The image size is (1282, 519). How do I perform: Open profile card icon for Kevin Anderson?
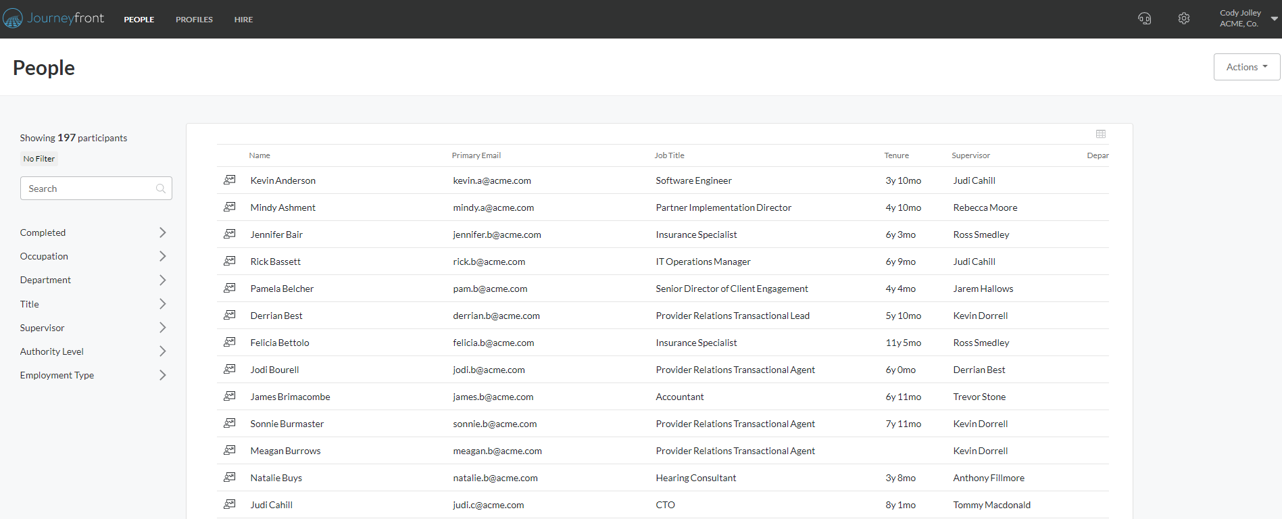[230, 180]
